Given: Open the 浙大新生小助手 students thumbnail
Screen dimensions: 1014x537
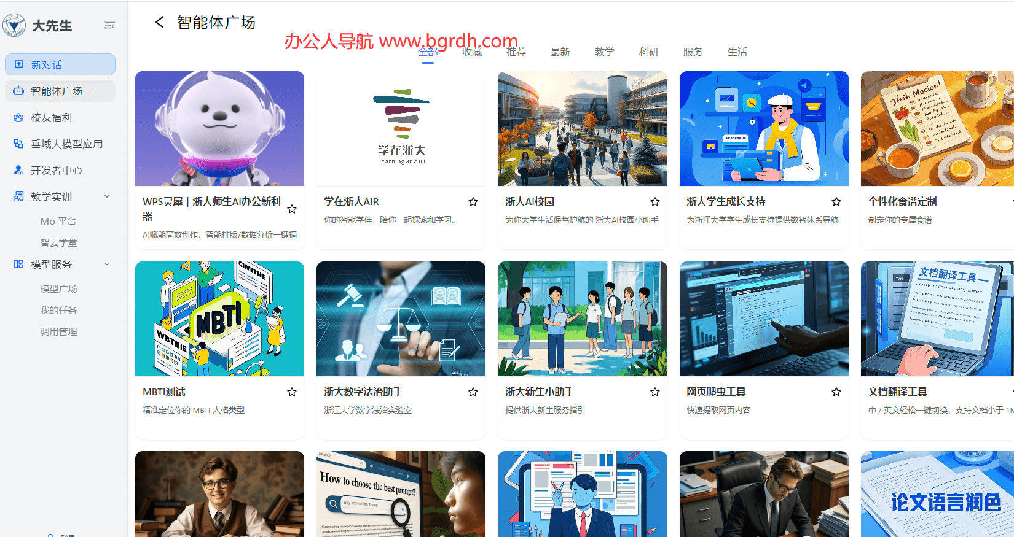Looking at the screenshot, I should click(583, 319).
